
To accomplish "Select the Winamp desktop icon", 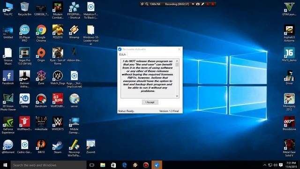I will pyautogui.click(x=74, y=32).
